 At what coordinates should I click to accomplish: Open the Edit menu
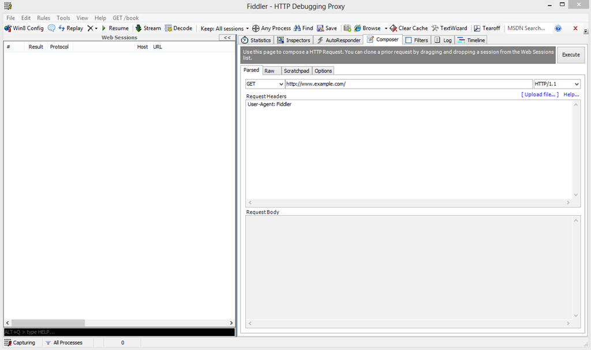pyautogui.click(x=25, y=18)
